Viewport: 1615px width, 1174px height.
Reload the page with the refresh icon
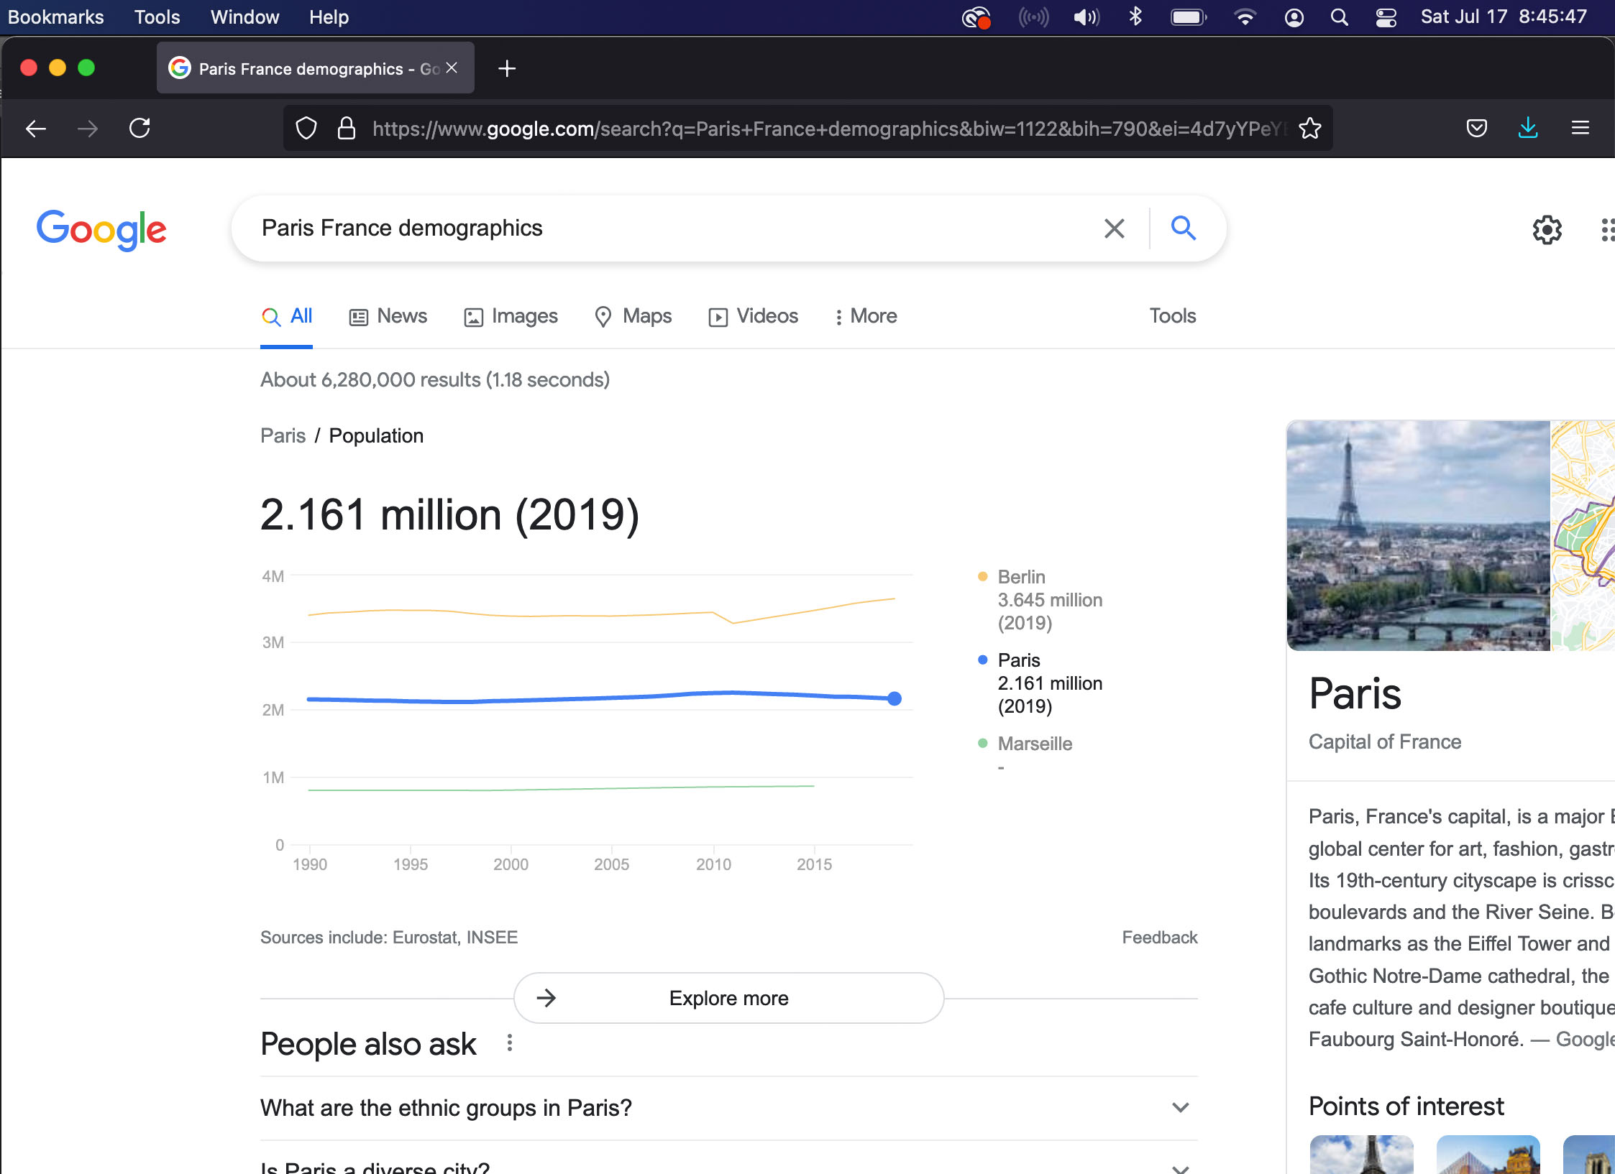point(139,129)
